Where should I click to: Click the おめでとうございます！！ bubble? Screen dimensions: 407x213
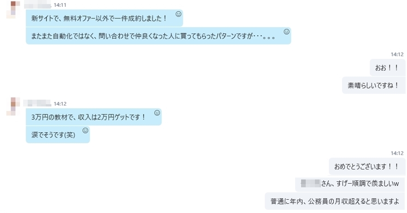[x=367, y=167]
